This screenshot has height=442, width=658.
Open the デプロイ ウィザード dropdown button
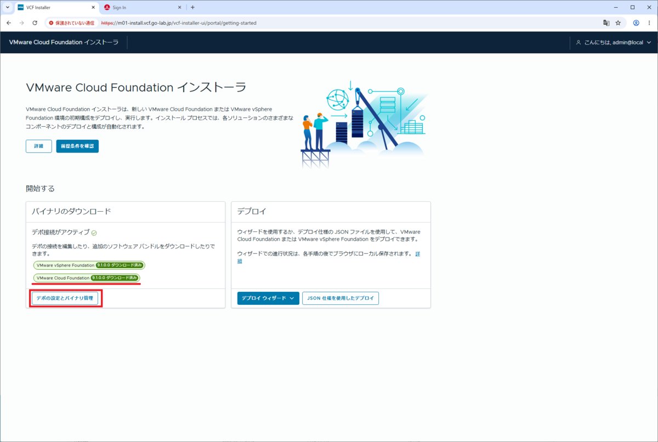(x=268, y=298)
